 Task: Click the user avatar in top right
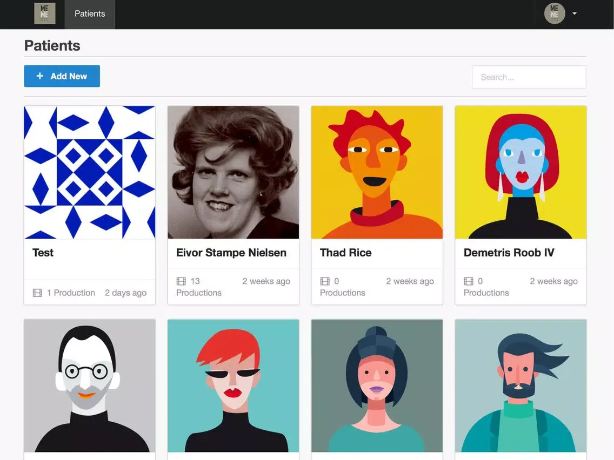[x=554, y=14]
